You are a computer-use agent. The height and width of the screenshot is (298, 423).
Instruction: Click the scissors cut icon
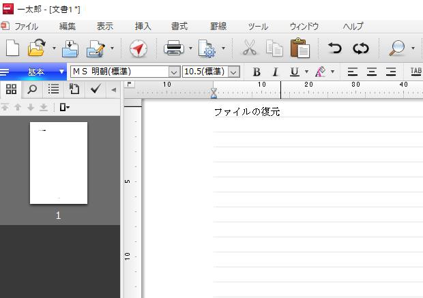tap(250, 48)
